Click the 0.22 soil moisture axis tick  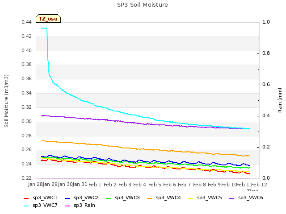[26, 178]
